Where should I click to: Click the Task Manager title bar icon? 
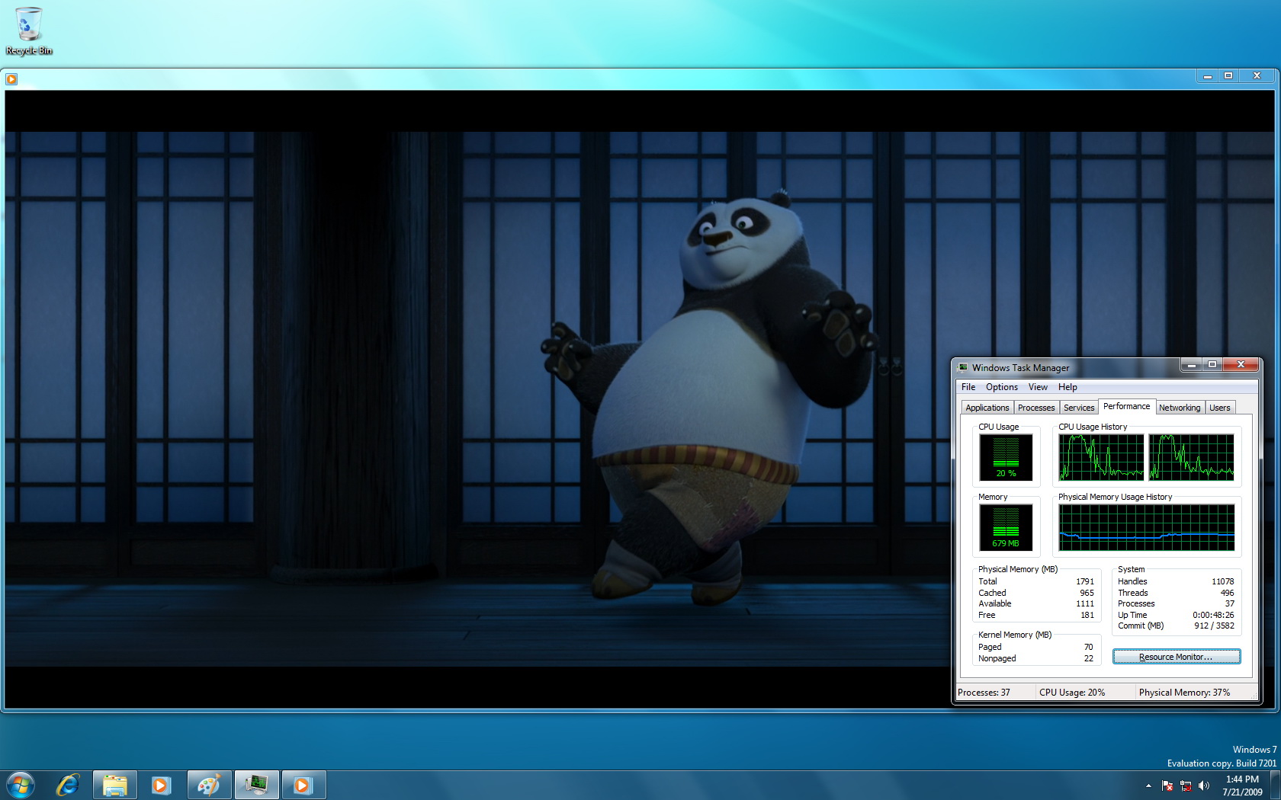(963, 367)
